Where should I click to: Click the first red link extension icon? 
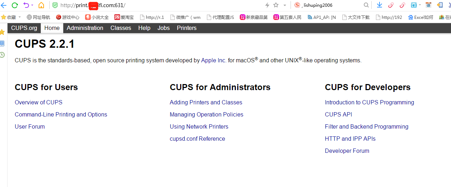point(391,5)
